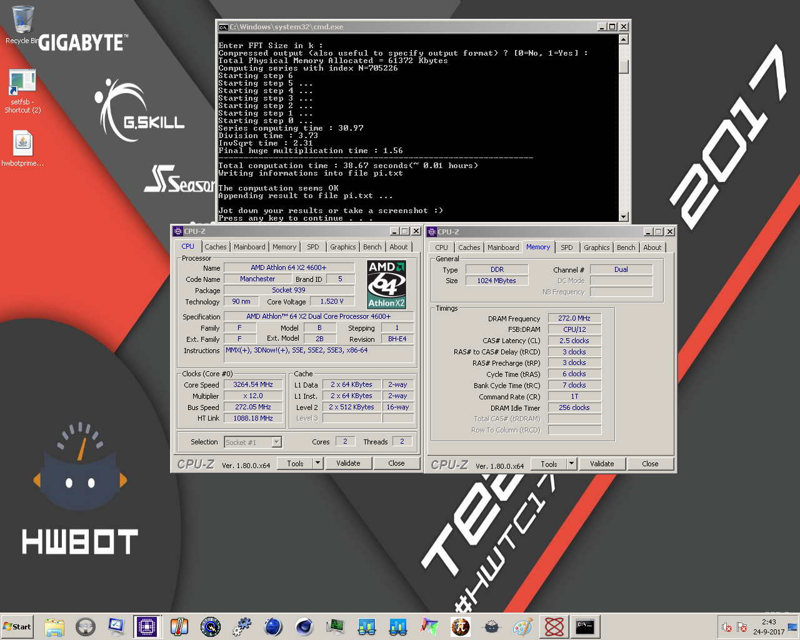
Task: Click the second Geekbench glasses-chart icon
Action: coord(398,626)
